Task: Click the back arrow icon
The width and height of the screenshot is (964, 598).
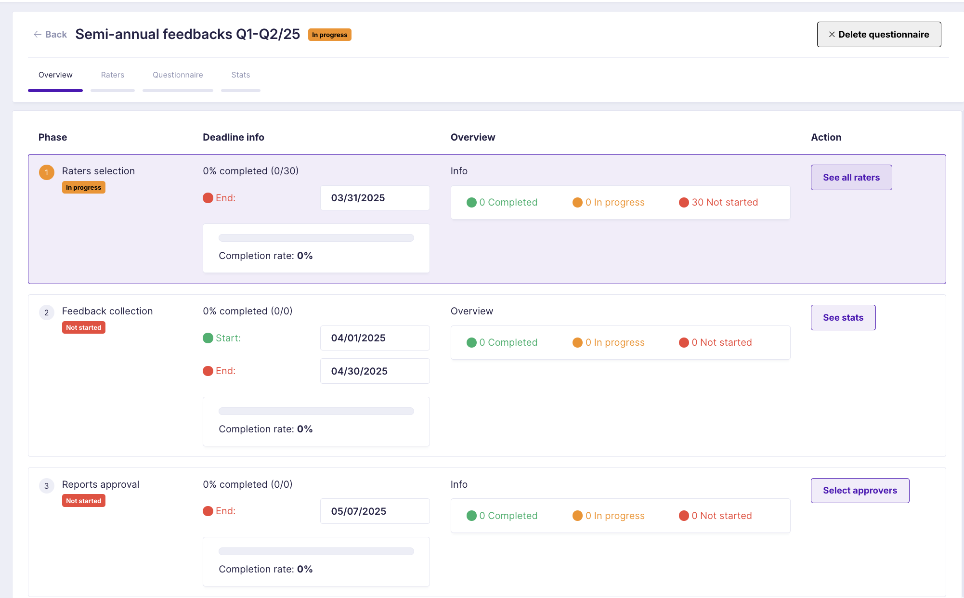Action: click(x=38, y=34)
